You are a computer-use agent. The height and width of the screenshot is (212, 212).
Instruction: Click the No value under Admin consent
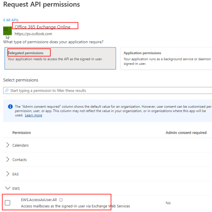(x=168, y=203)
